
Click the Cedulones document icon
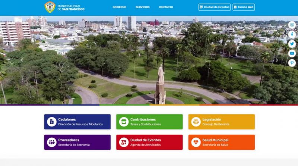pyautogui.click(x=52, y=122)
